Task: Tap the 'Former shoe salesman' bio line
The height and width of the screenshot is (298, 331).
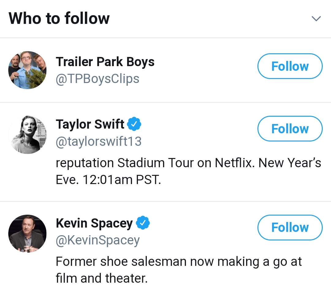Action: click(x=179, y=262)
